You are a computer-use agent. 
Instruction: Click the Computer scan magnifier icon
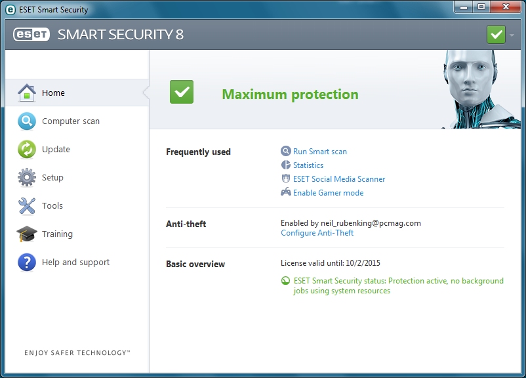[x=26, y=121]
